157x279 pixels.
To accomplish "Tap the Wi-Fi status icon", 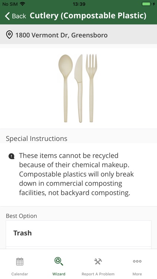I will tap(22, 4).
